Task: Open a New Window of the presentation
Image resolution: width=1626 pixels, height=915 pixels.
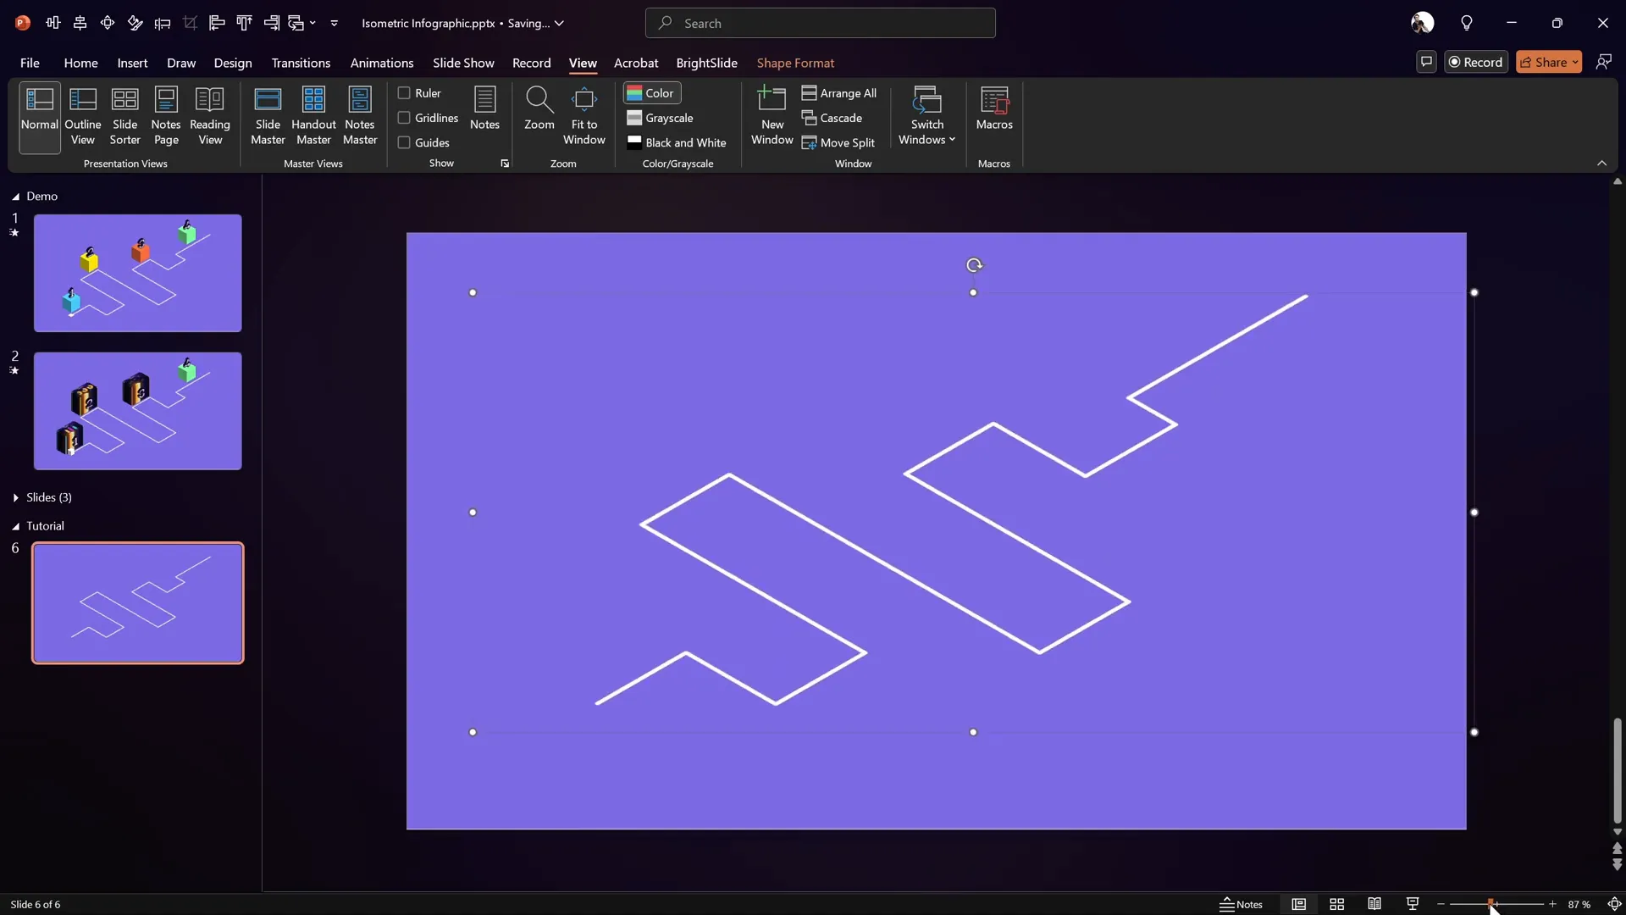Action: tap(771, 116)
